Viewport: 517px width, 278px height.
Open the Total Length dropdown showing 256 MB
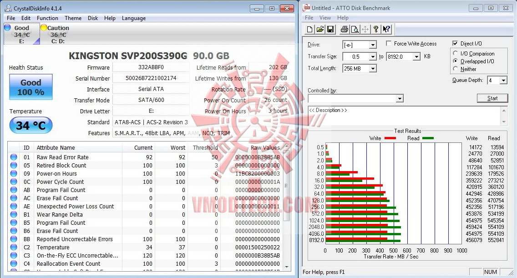coord(373,69)
